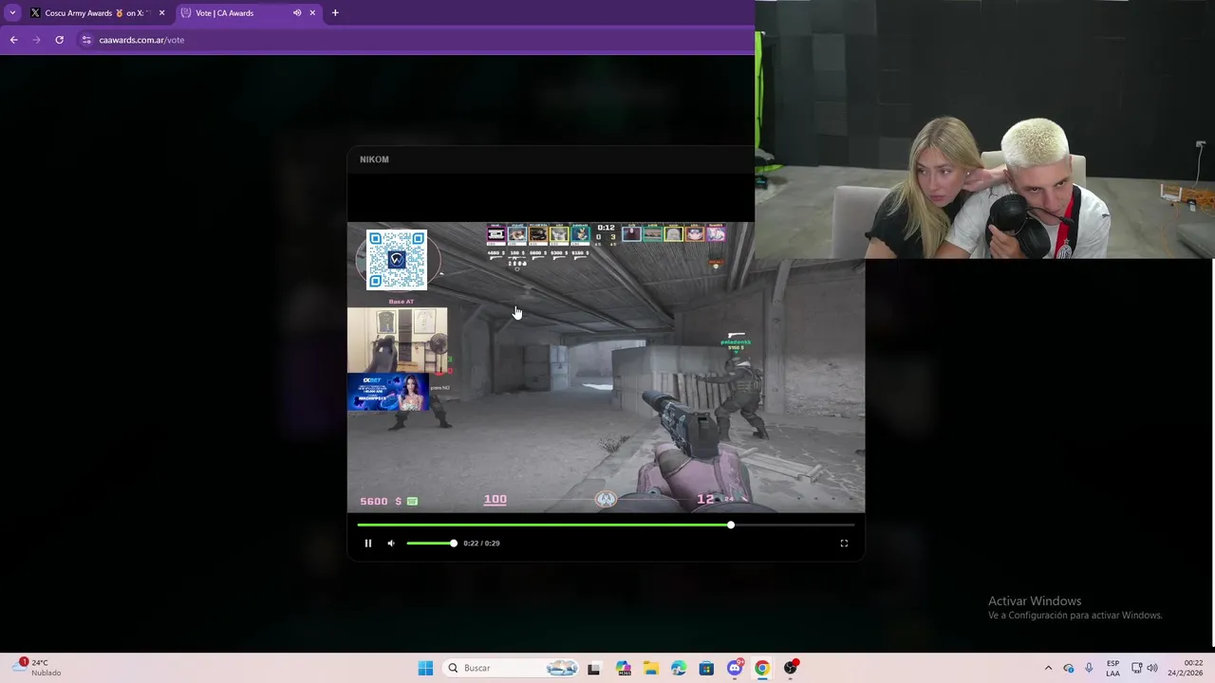Viewport: 1215px width, 683px height.
Task: Click the video current time 0:22 / 0:29
Action: pyautogui.click(x=481, y=544)
